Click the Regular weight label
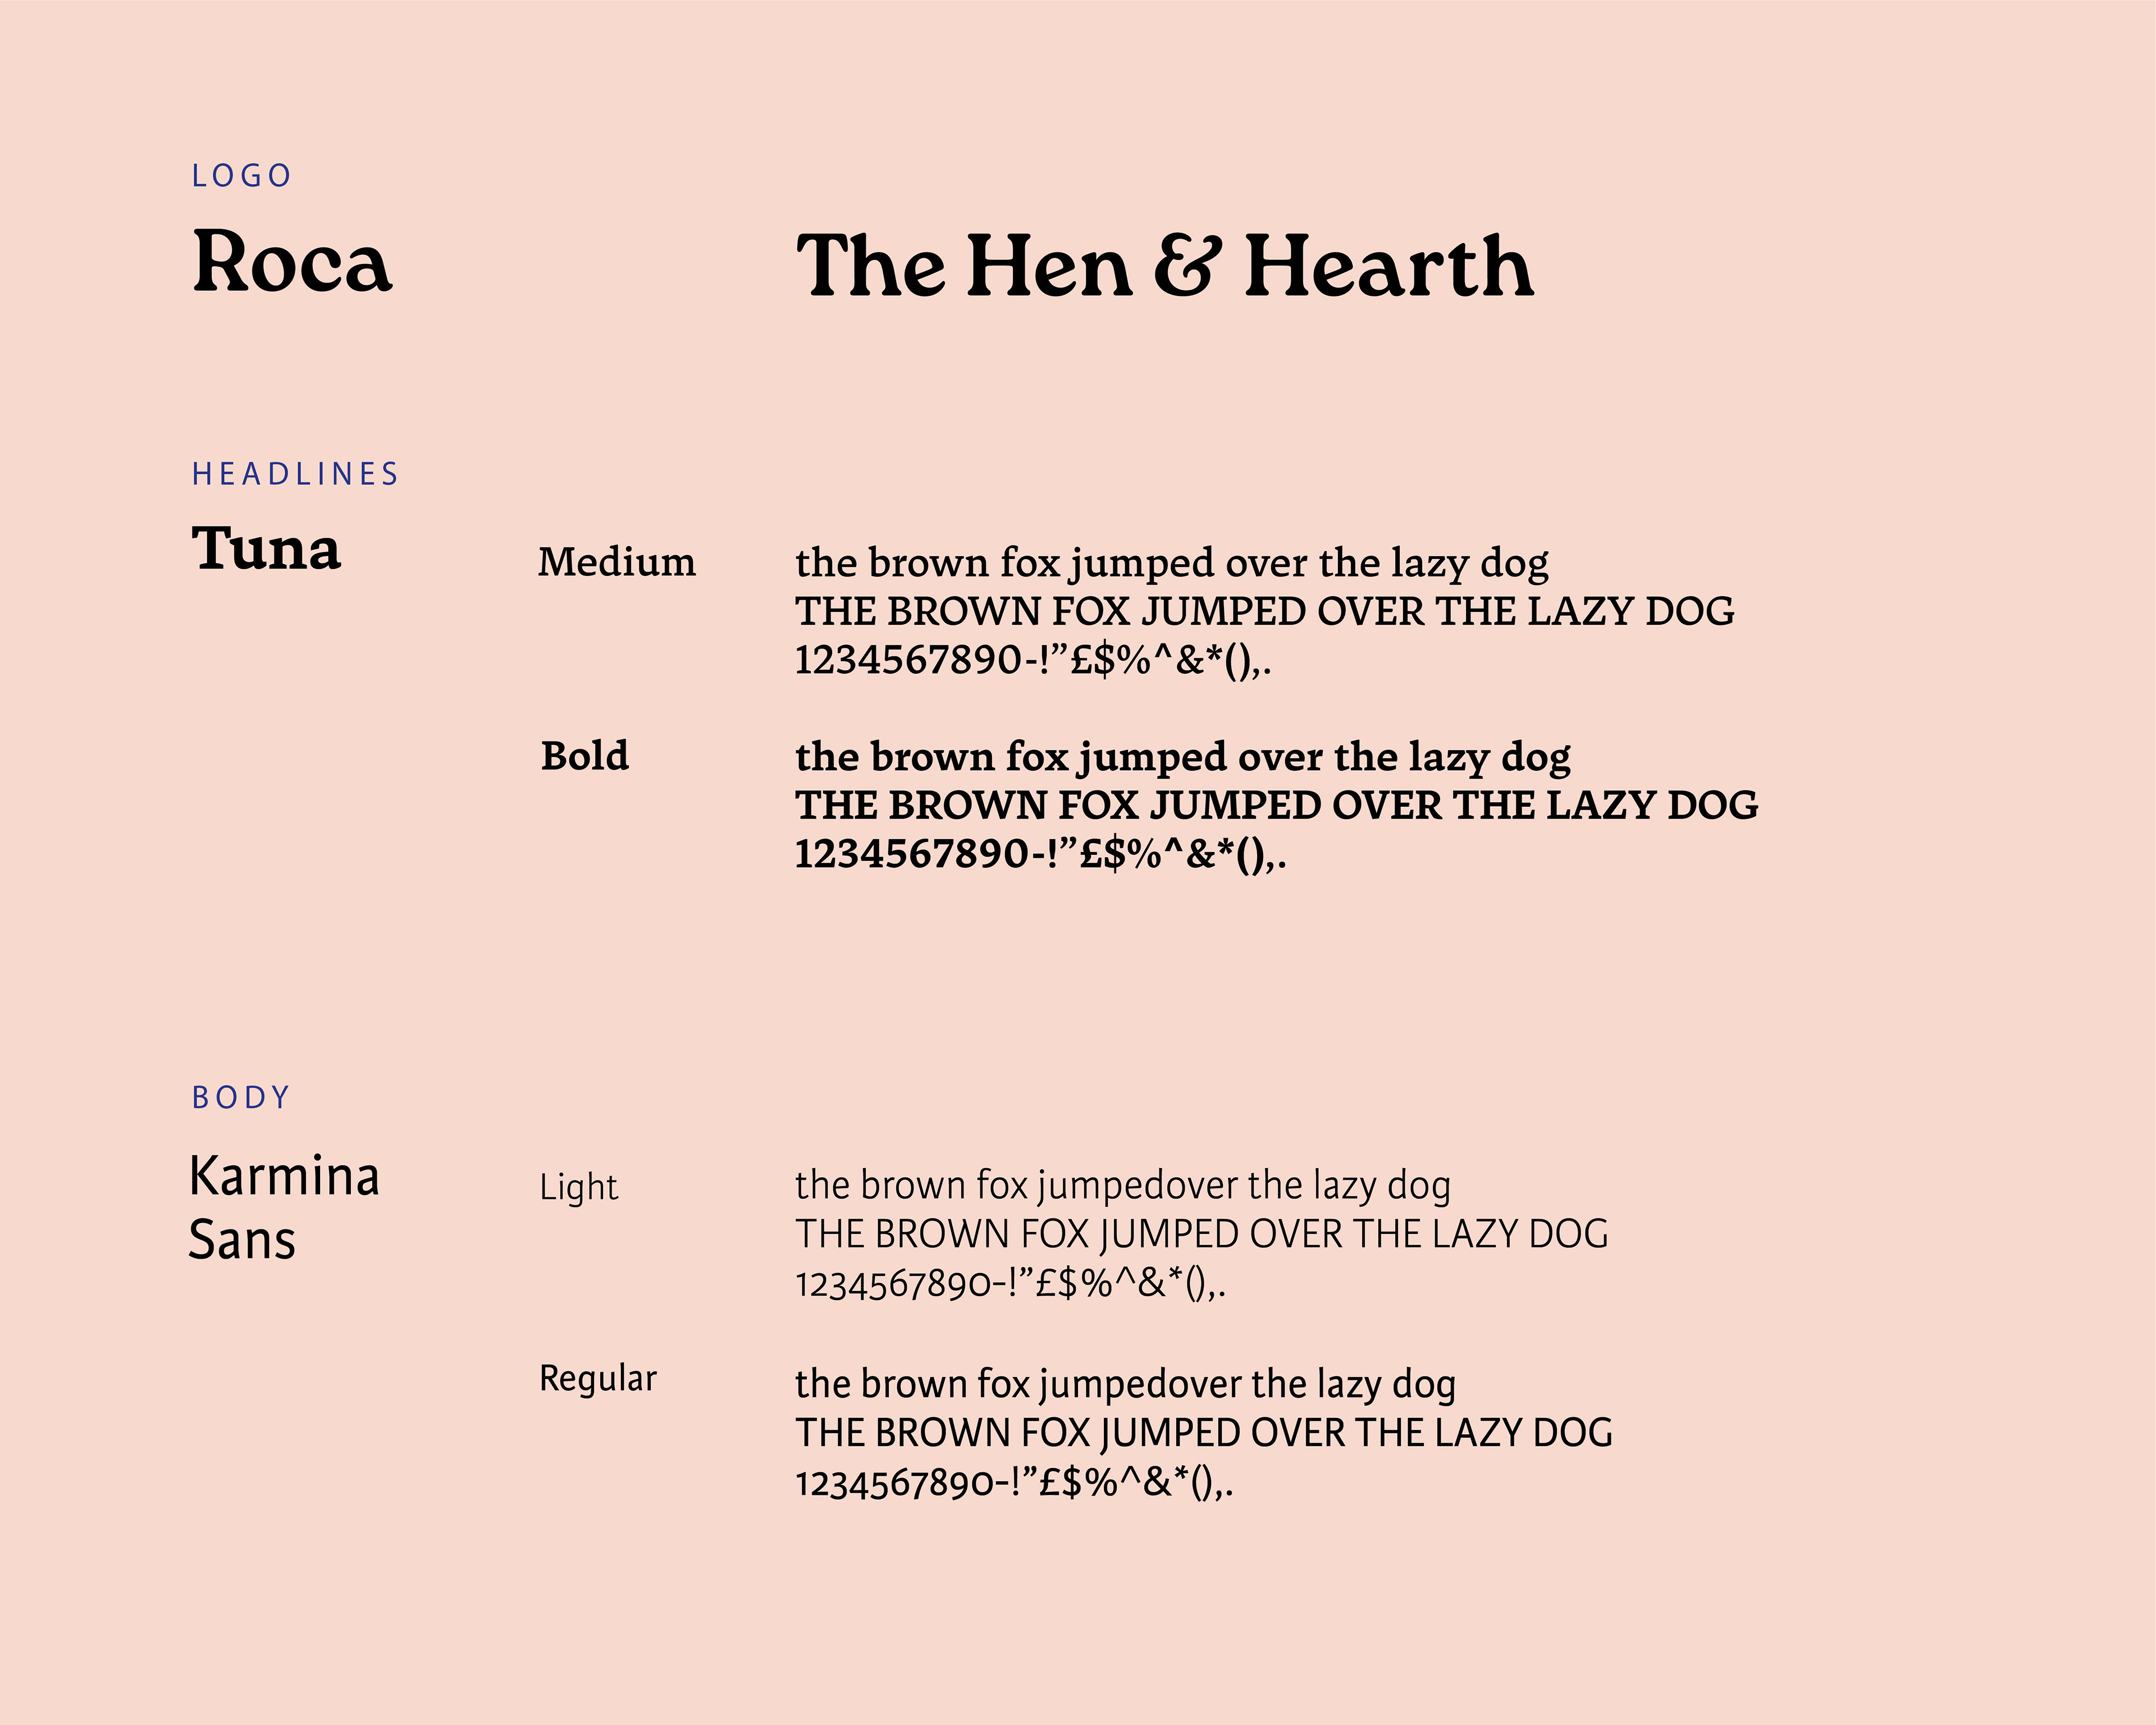Viewport: 2156px width, 1725px height. point(598,1379)
